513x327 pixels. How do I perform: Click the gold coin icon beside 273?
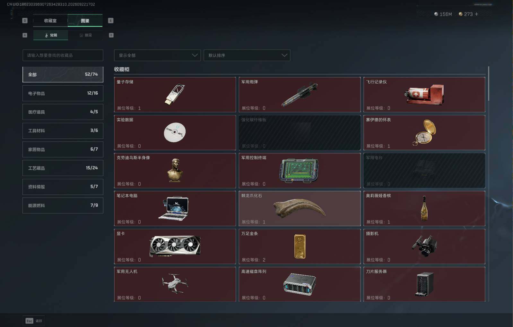[x=461, y=14]
